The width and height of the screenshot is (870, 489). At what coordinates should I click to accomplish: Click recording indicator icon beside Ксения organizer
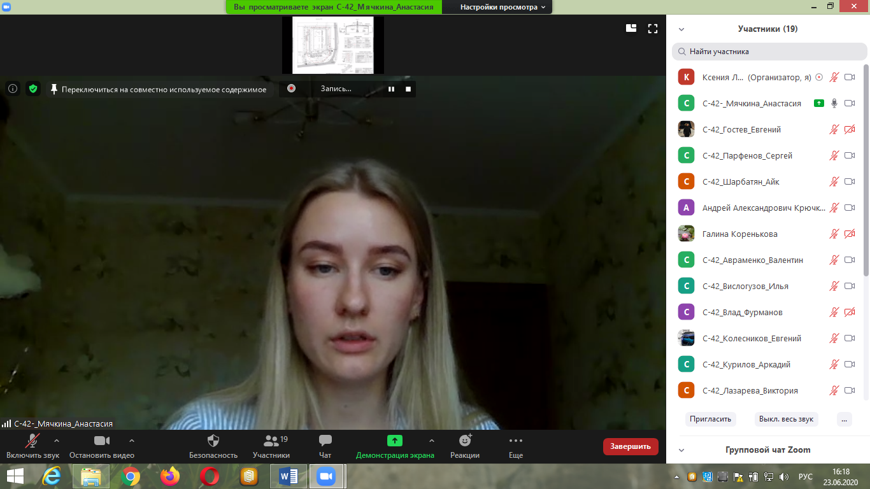click(x=819, y=77)
